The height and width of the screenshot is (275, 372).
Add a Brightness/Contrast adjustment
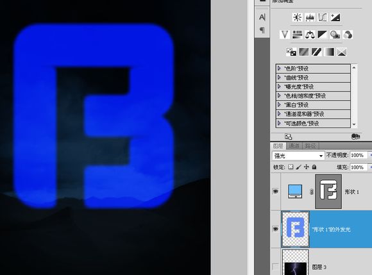297,17
